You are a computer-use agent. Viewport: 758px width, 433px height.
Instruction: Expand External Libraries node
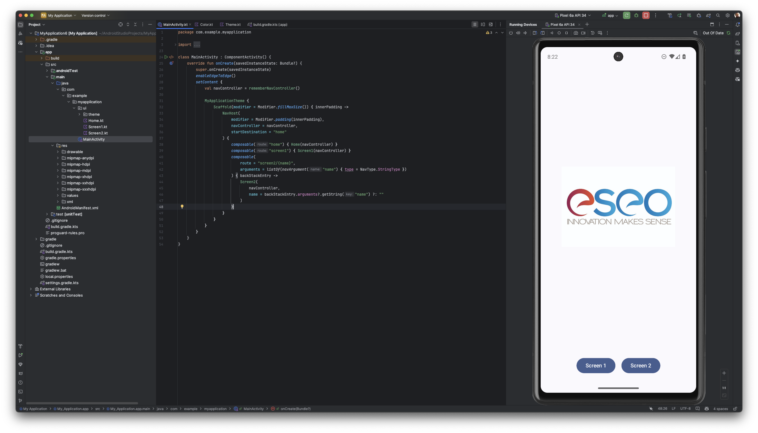point(31,289)
